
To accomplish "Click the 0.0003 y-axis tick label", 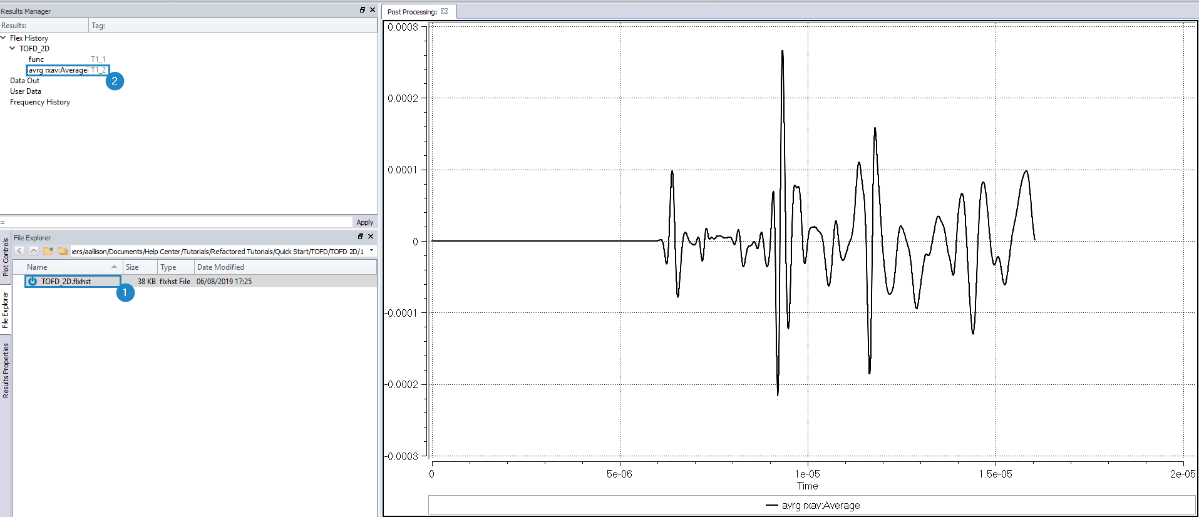I will click(x=403, y=27).
